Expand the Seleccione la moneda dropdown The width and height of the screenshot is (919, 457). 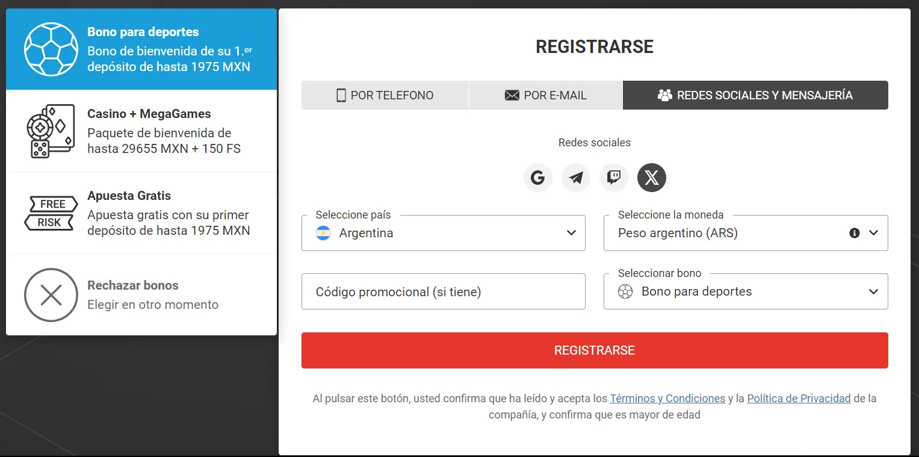pyautogui.click(x=873, y=233)
